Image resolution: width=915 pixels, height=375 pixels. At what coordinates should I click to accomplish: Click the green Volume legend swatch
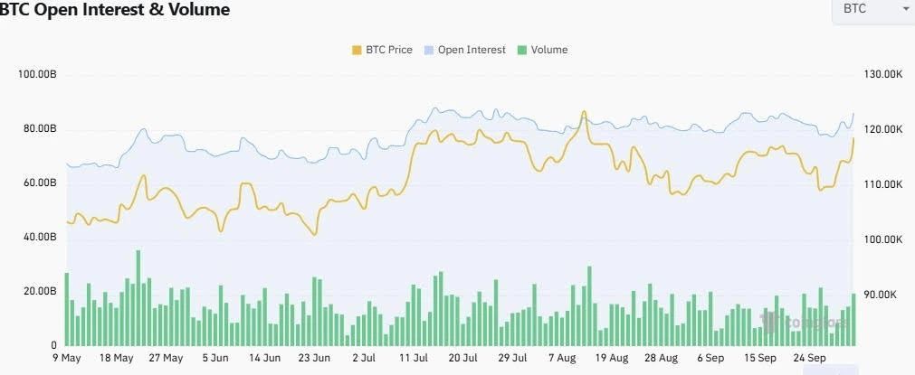pyautogui.click(x=522, y=50)
